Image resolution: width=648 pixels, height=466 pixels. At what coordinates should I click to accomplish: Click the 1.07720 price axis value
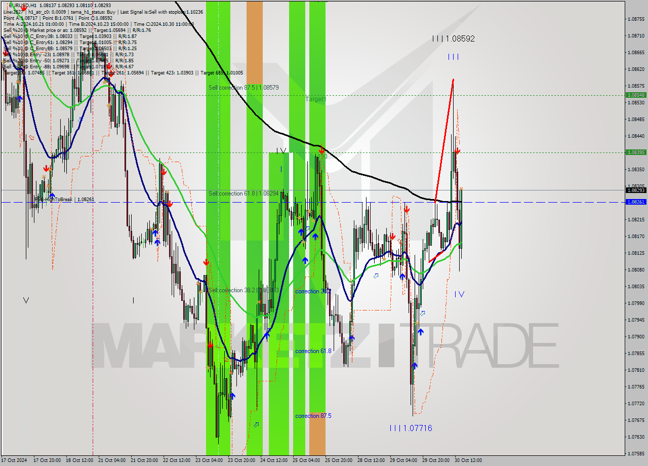click(x=636, y=404)
